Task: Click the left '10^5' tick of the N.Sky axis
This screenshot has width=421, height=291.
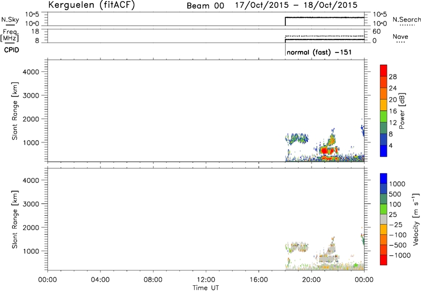Action: click(x=32, y=15)
